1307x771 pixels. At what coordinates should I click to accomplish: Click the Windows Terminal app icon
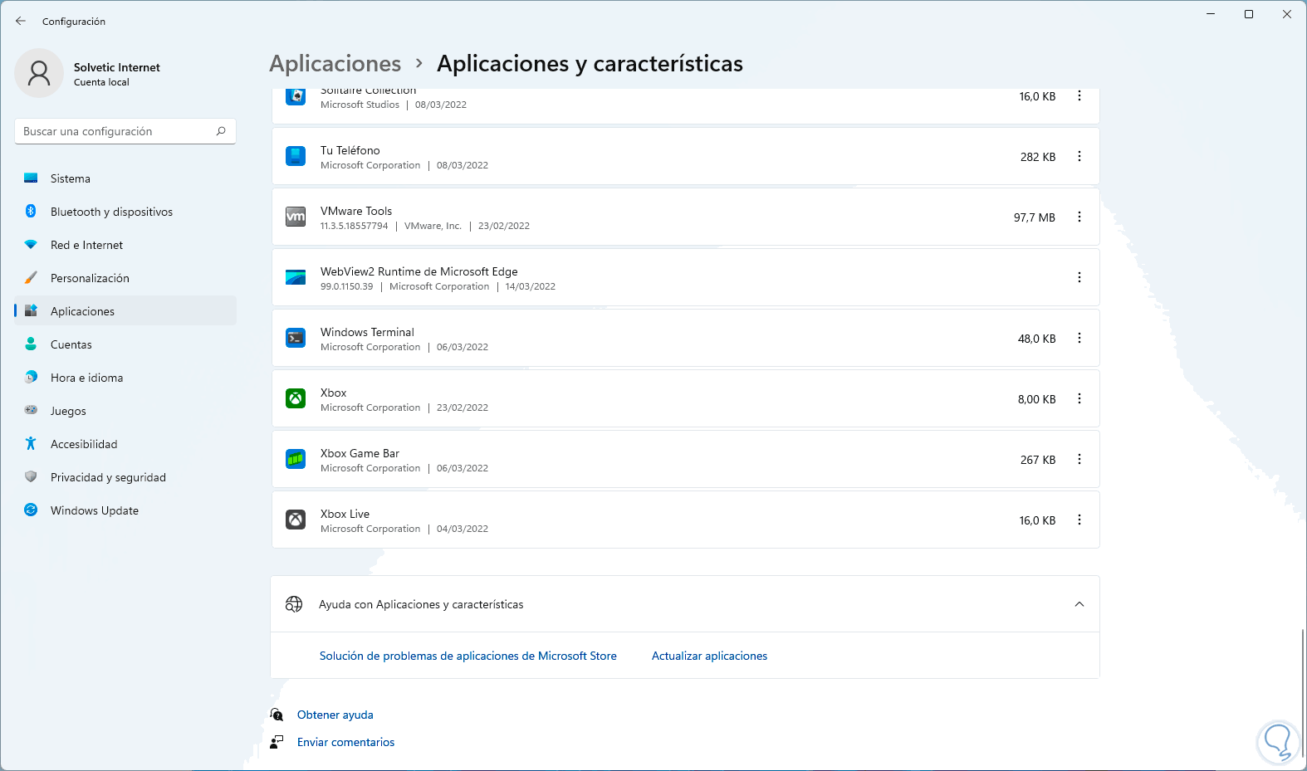pos(296,338)
